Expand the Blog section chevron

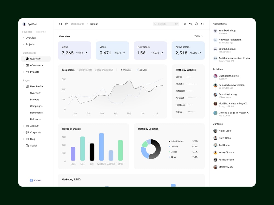pyautogui.click(x=24, y=139)
